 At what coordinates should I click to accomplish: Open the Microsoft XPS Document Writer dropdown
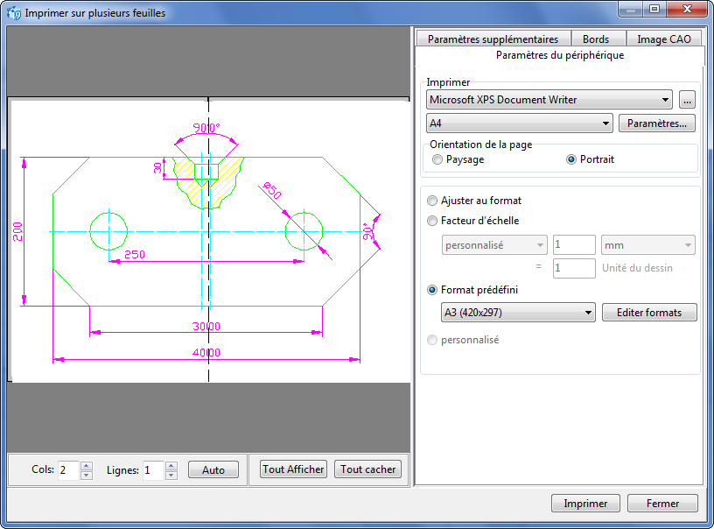coord(549,100)
